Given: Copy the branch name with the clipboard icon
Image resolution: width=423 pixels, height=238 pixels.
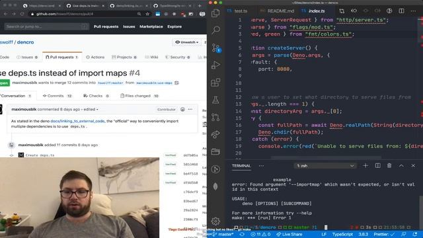Looking at the screenshot, I should pos(176,83).
